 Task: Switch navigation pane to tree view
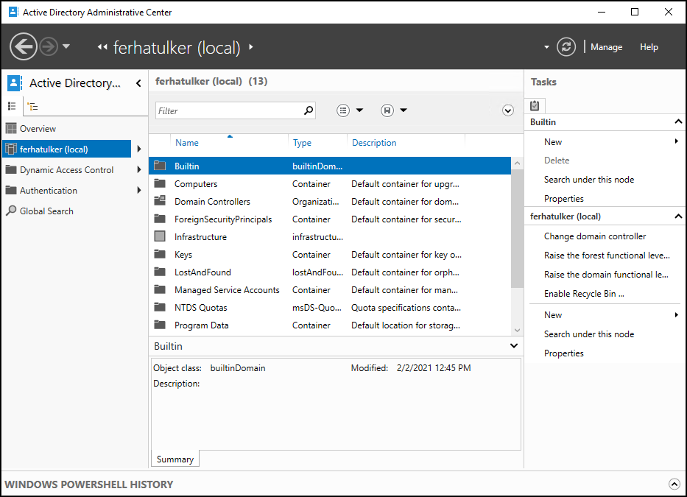click(32, 106)
